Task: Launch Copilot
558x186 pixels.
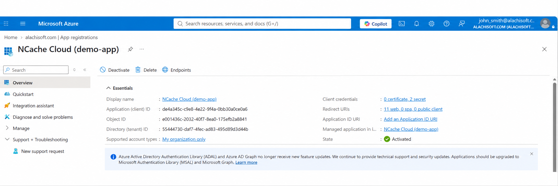Action: point(376,24)
